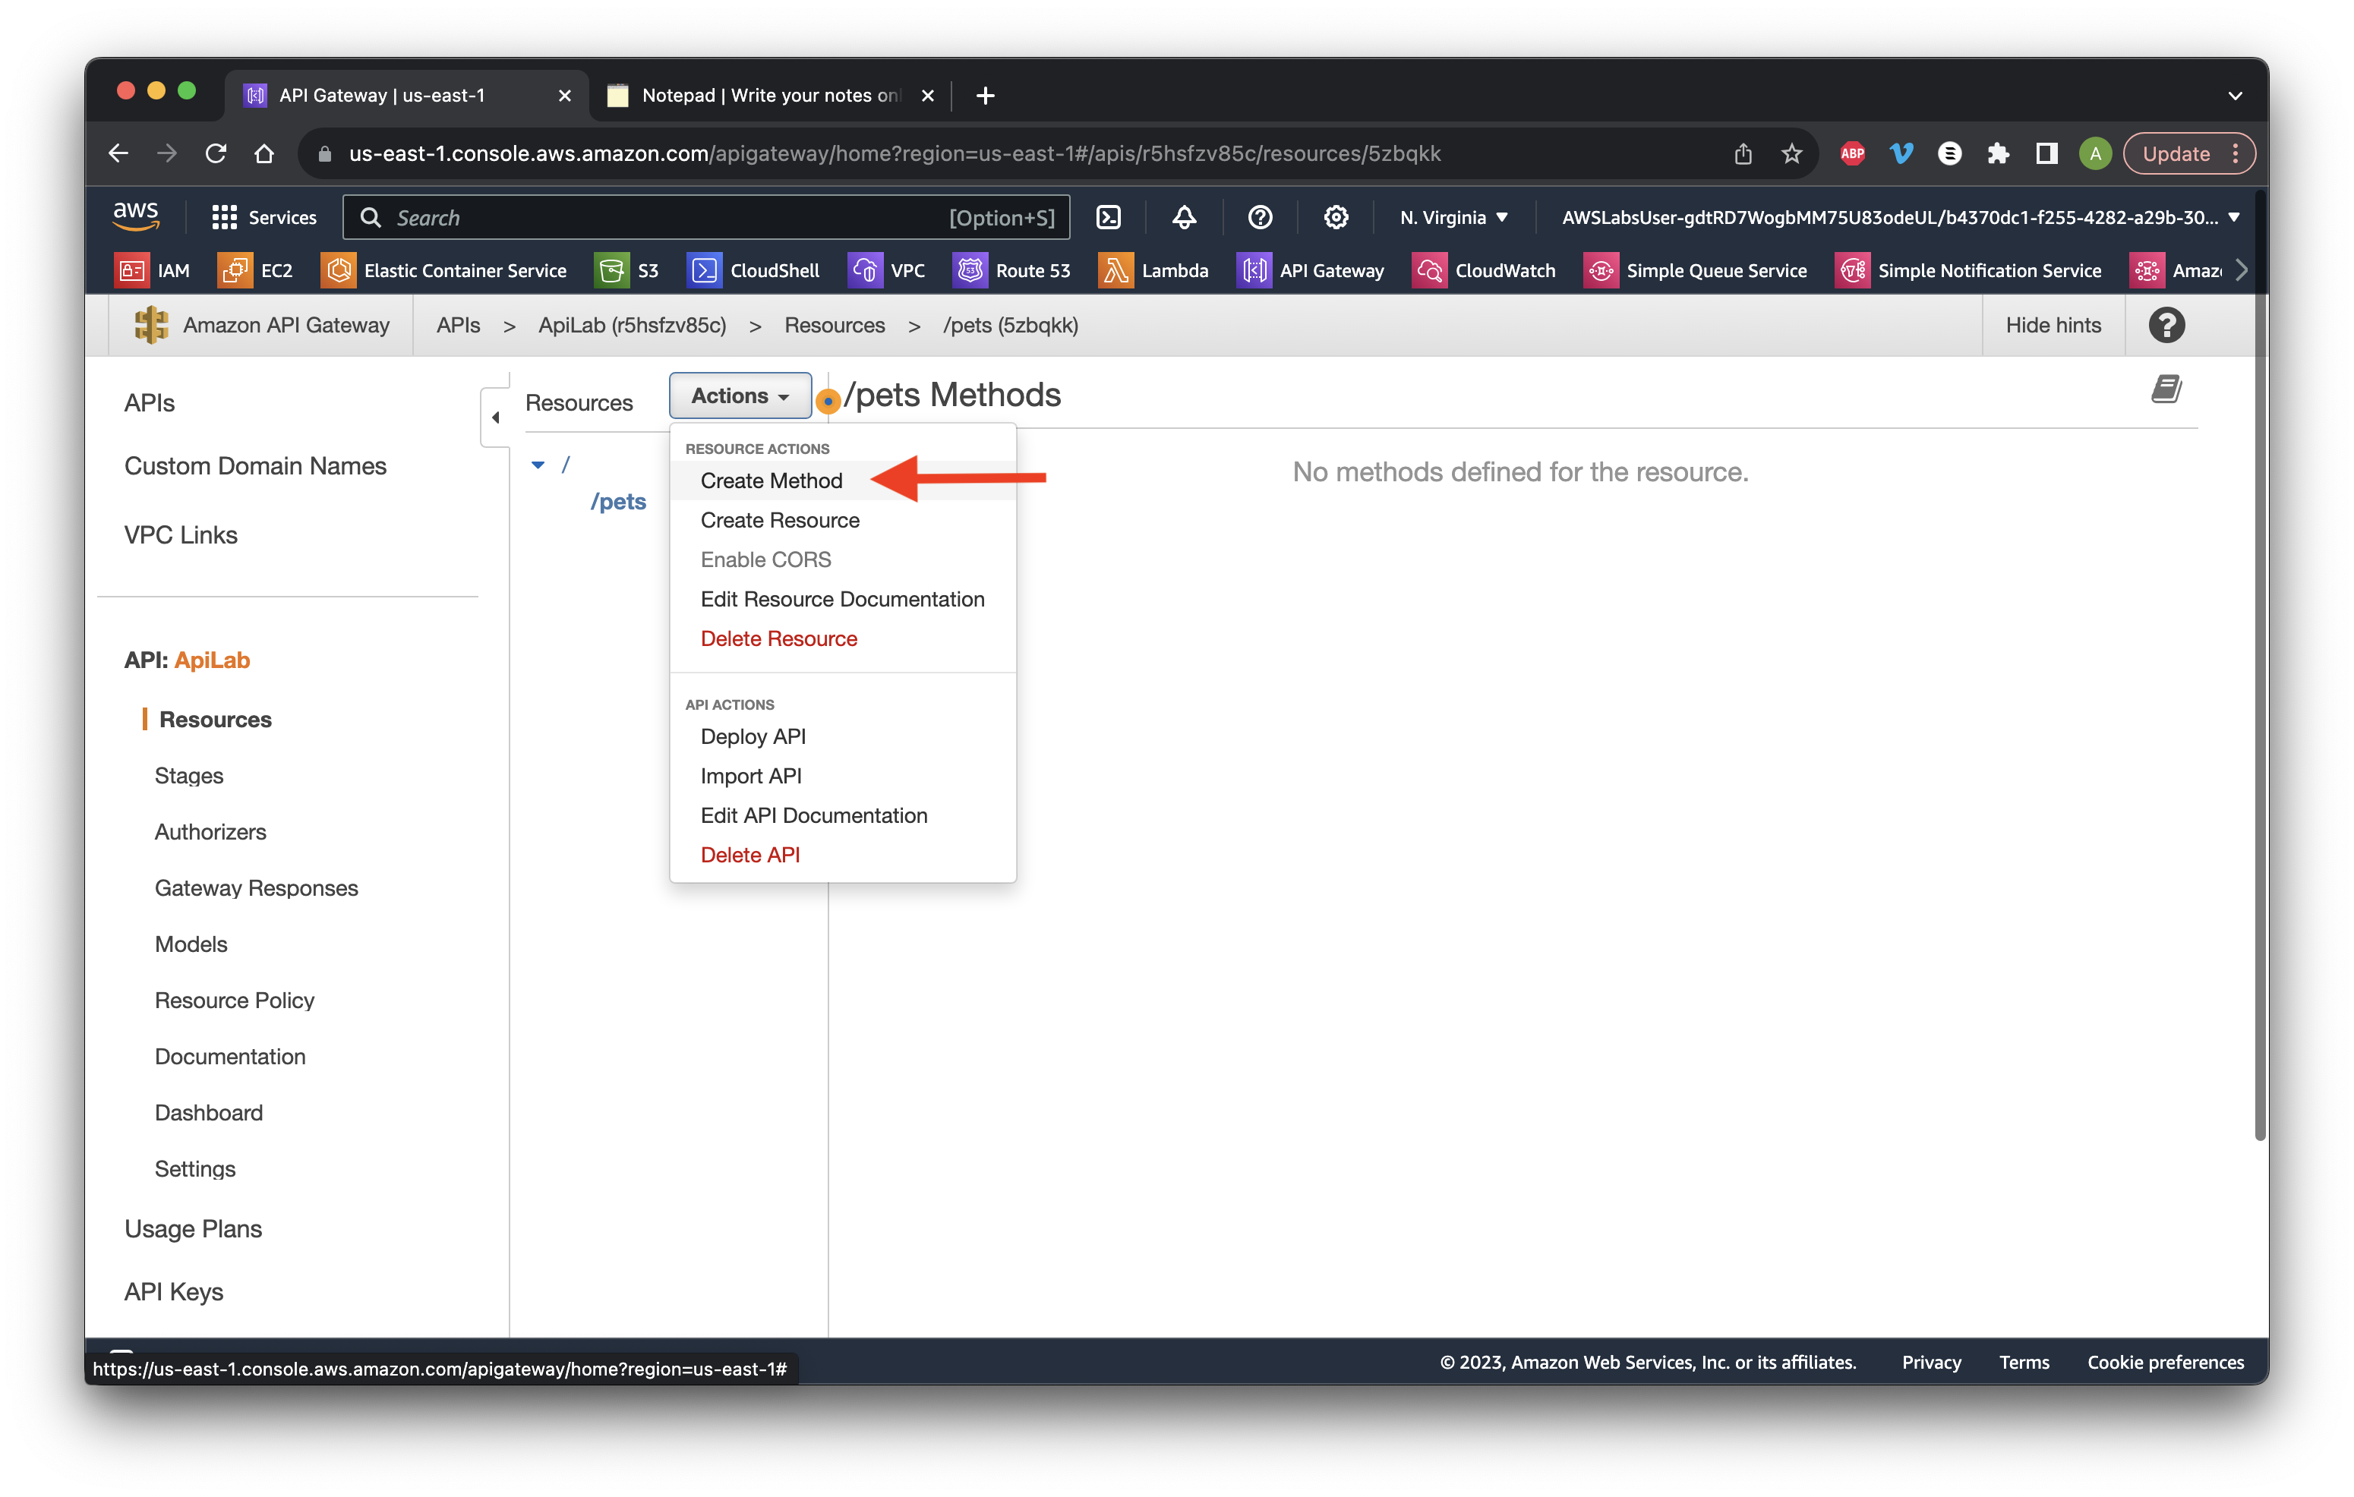Viewport: 2354px width, 1497px height.
Task: Open a new browser tab
Action: tap(986, 96)
